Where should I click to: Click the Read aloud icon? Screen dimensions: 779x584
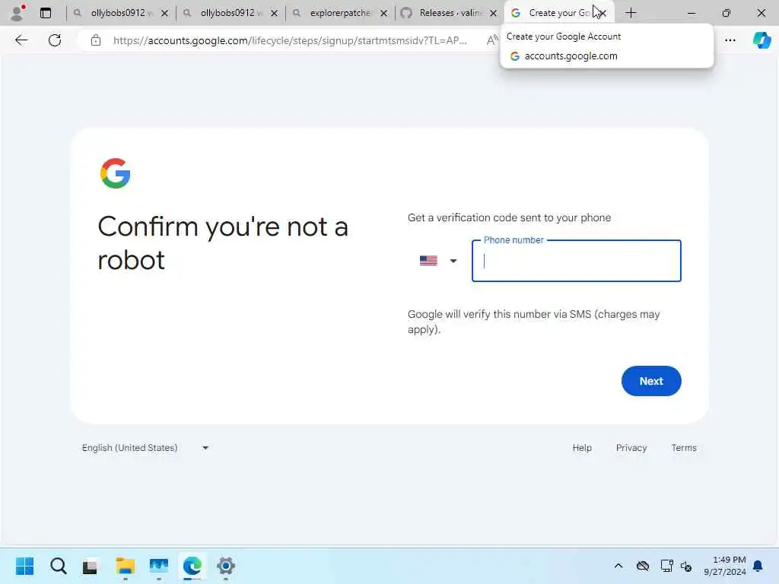492,40
